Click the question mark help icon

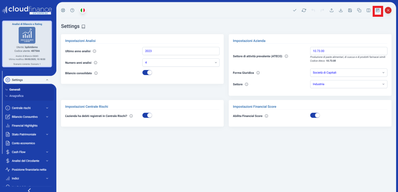pyautogui.click(x=72, y=10)
